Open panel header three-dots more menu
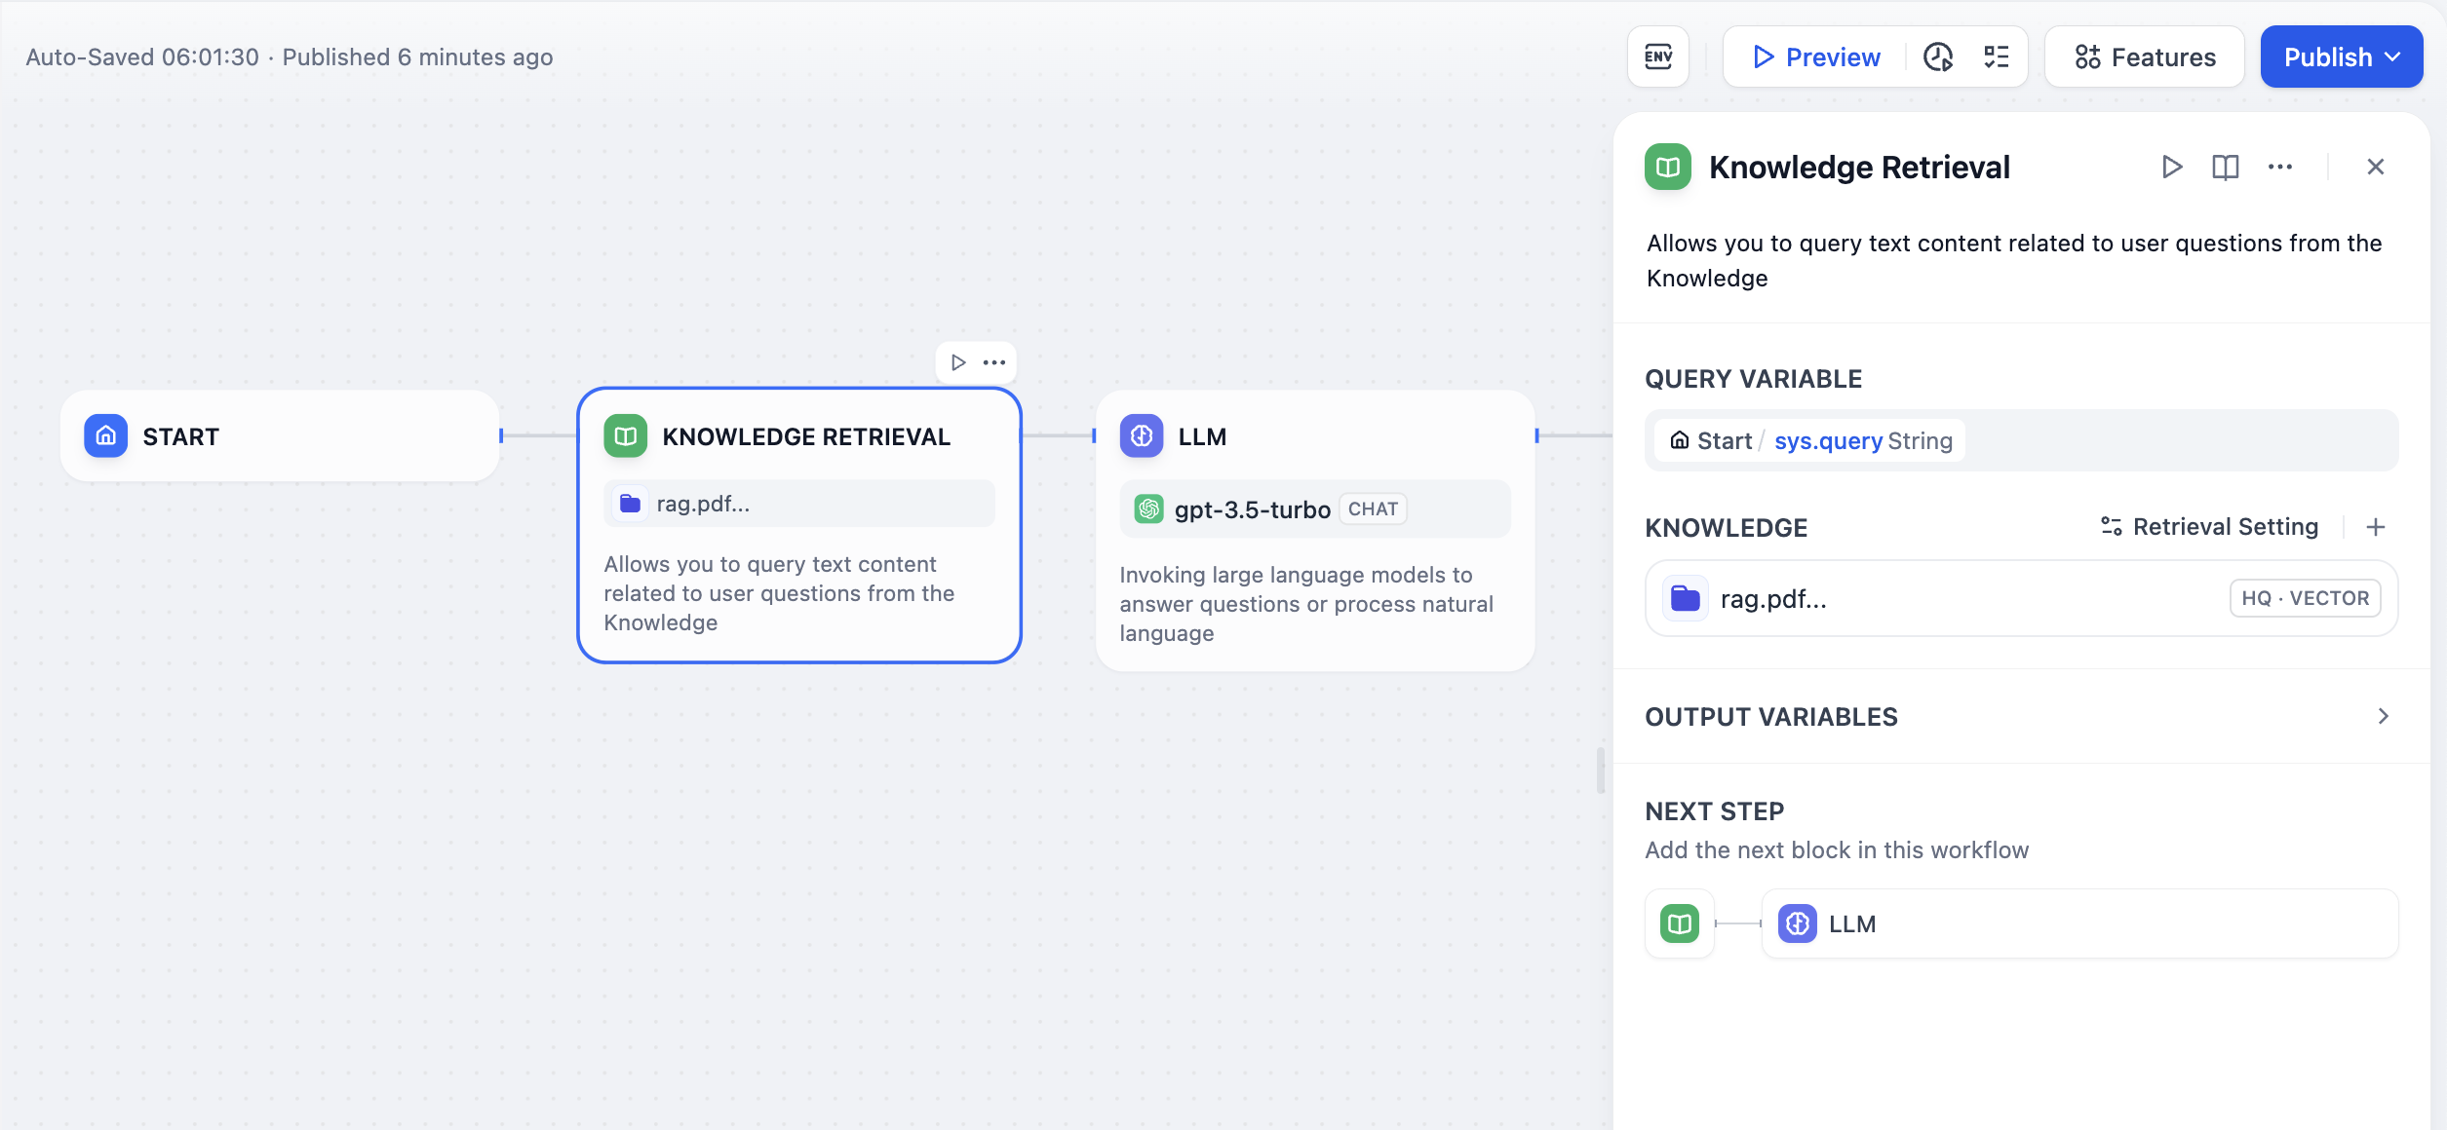The image size is (2447, 1130). click(x=2279, y=167)
